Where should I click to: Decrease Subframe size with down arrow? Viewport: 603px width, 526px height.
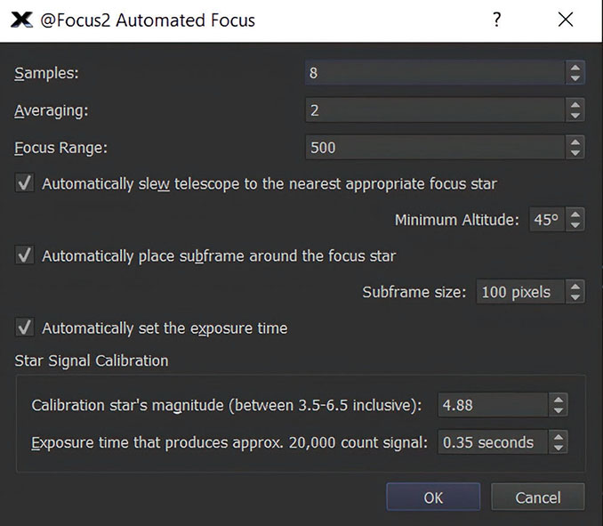tap(575, 297)
